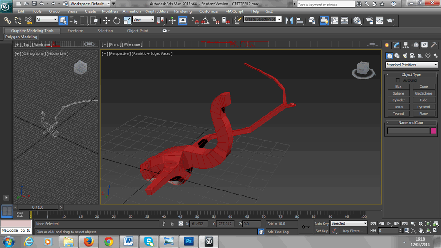This screenshot has height=248, width=441.
Task: Click the Select and Link tool
Action: click(7, 21)
